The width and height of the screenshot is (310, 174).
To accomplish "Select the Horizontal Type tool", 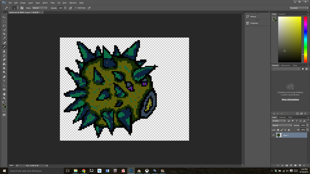I will [4, 81].
